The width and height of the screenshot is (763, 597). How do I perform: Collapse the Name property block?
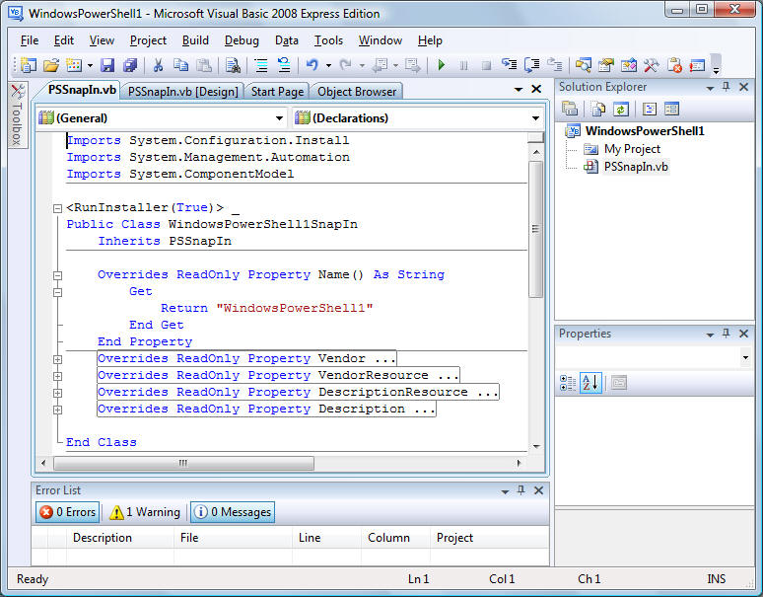coord(57,275)
